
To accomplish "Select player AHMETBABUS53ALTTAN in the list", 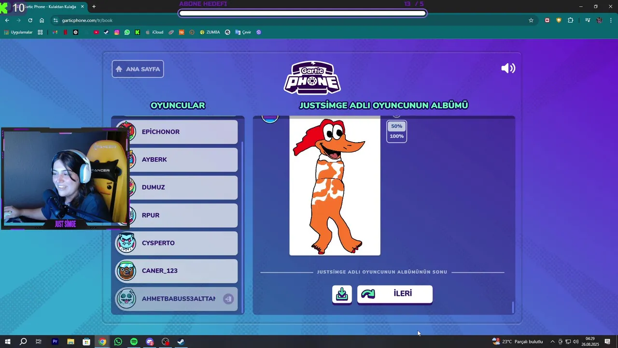I will 177,299.
